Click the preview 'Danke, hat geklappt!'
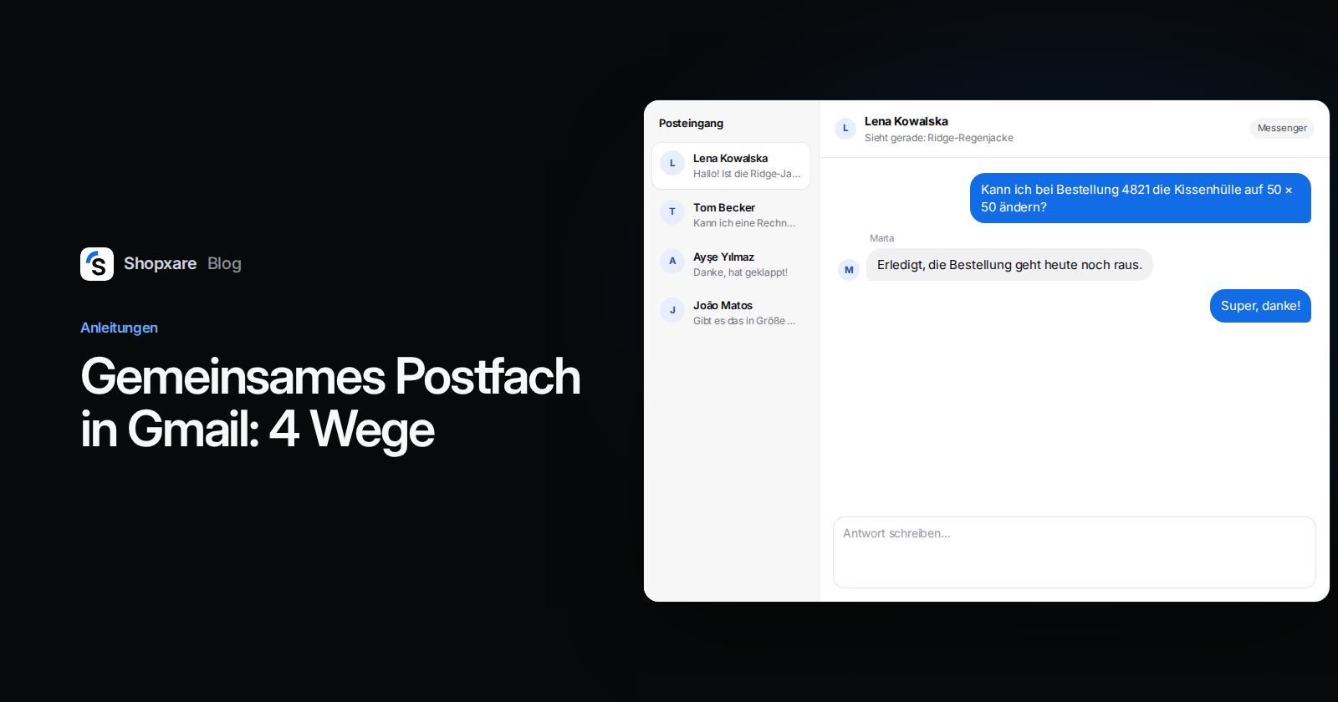The image size is (1338, 702). tap(740, 272)
